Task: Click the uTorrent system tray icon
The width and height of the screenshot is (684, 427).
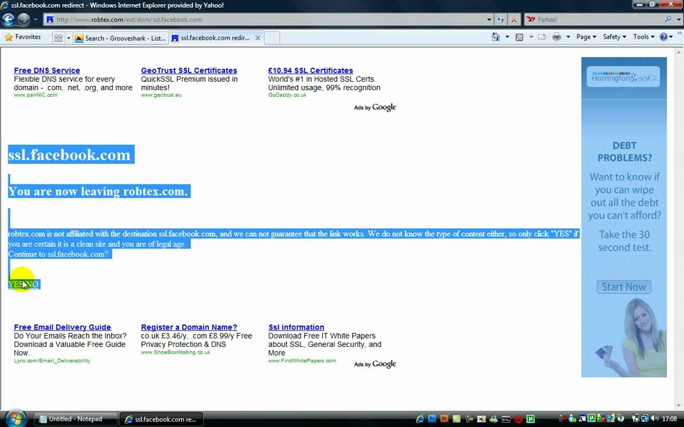Action: click(591, 418)
